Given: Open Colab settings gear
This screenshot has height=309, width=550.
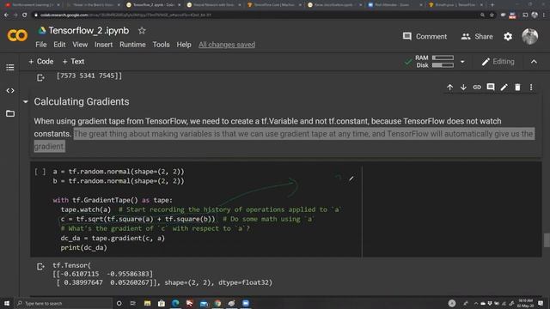Looking at the screenshot, I should tap(508, 36).
